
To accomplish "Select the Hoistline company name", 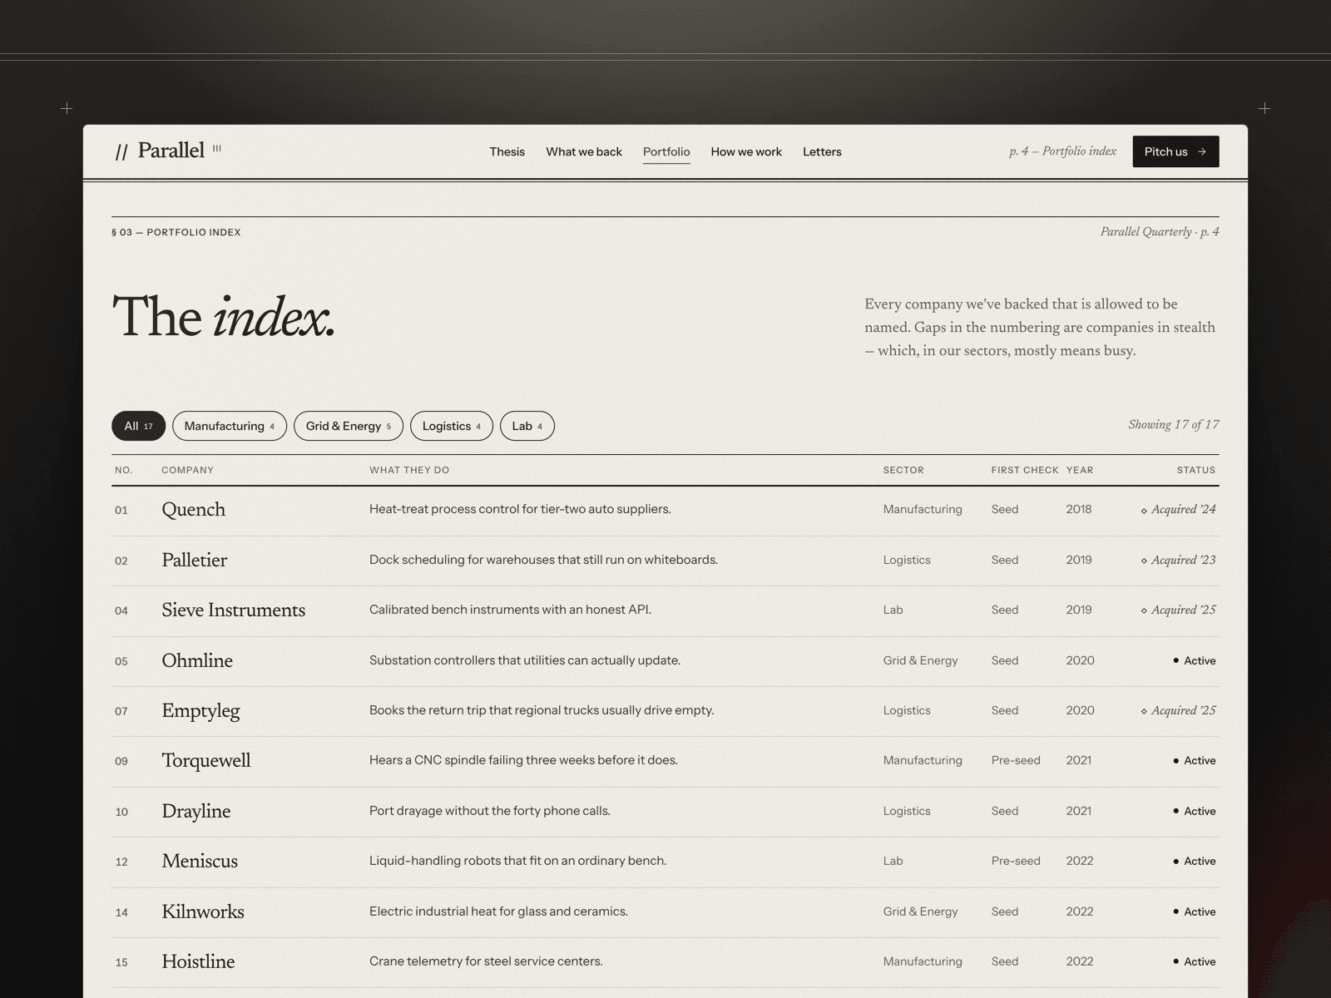I will [x=198, y=961].
